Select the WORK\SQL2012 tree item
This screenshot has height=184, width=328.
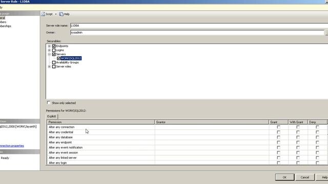coord(71,58)
